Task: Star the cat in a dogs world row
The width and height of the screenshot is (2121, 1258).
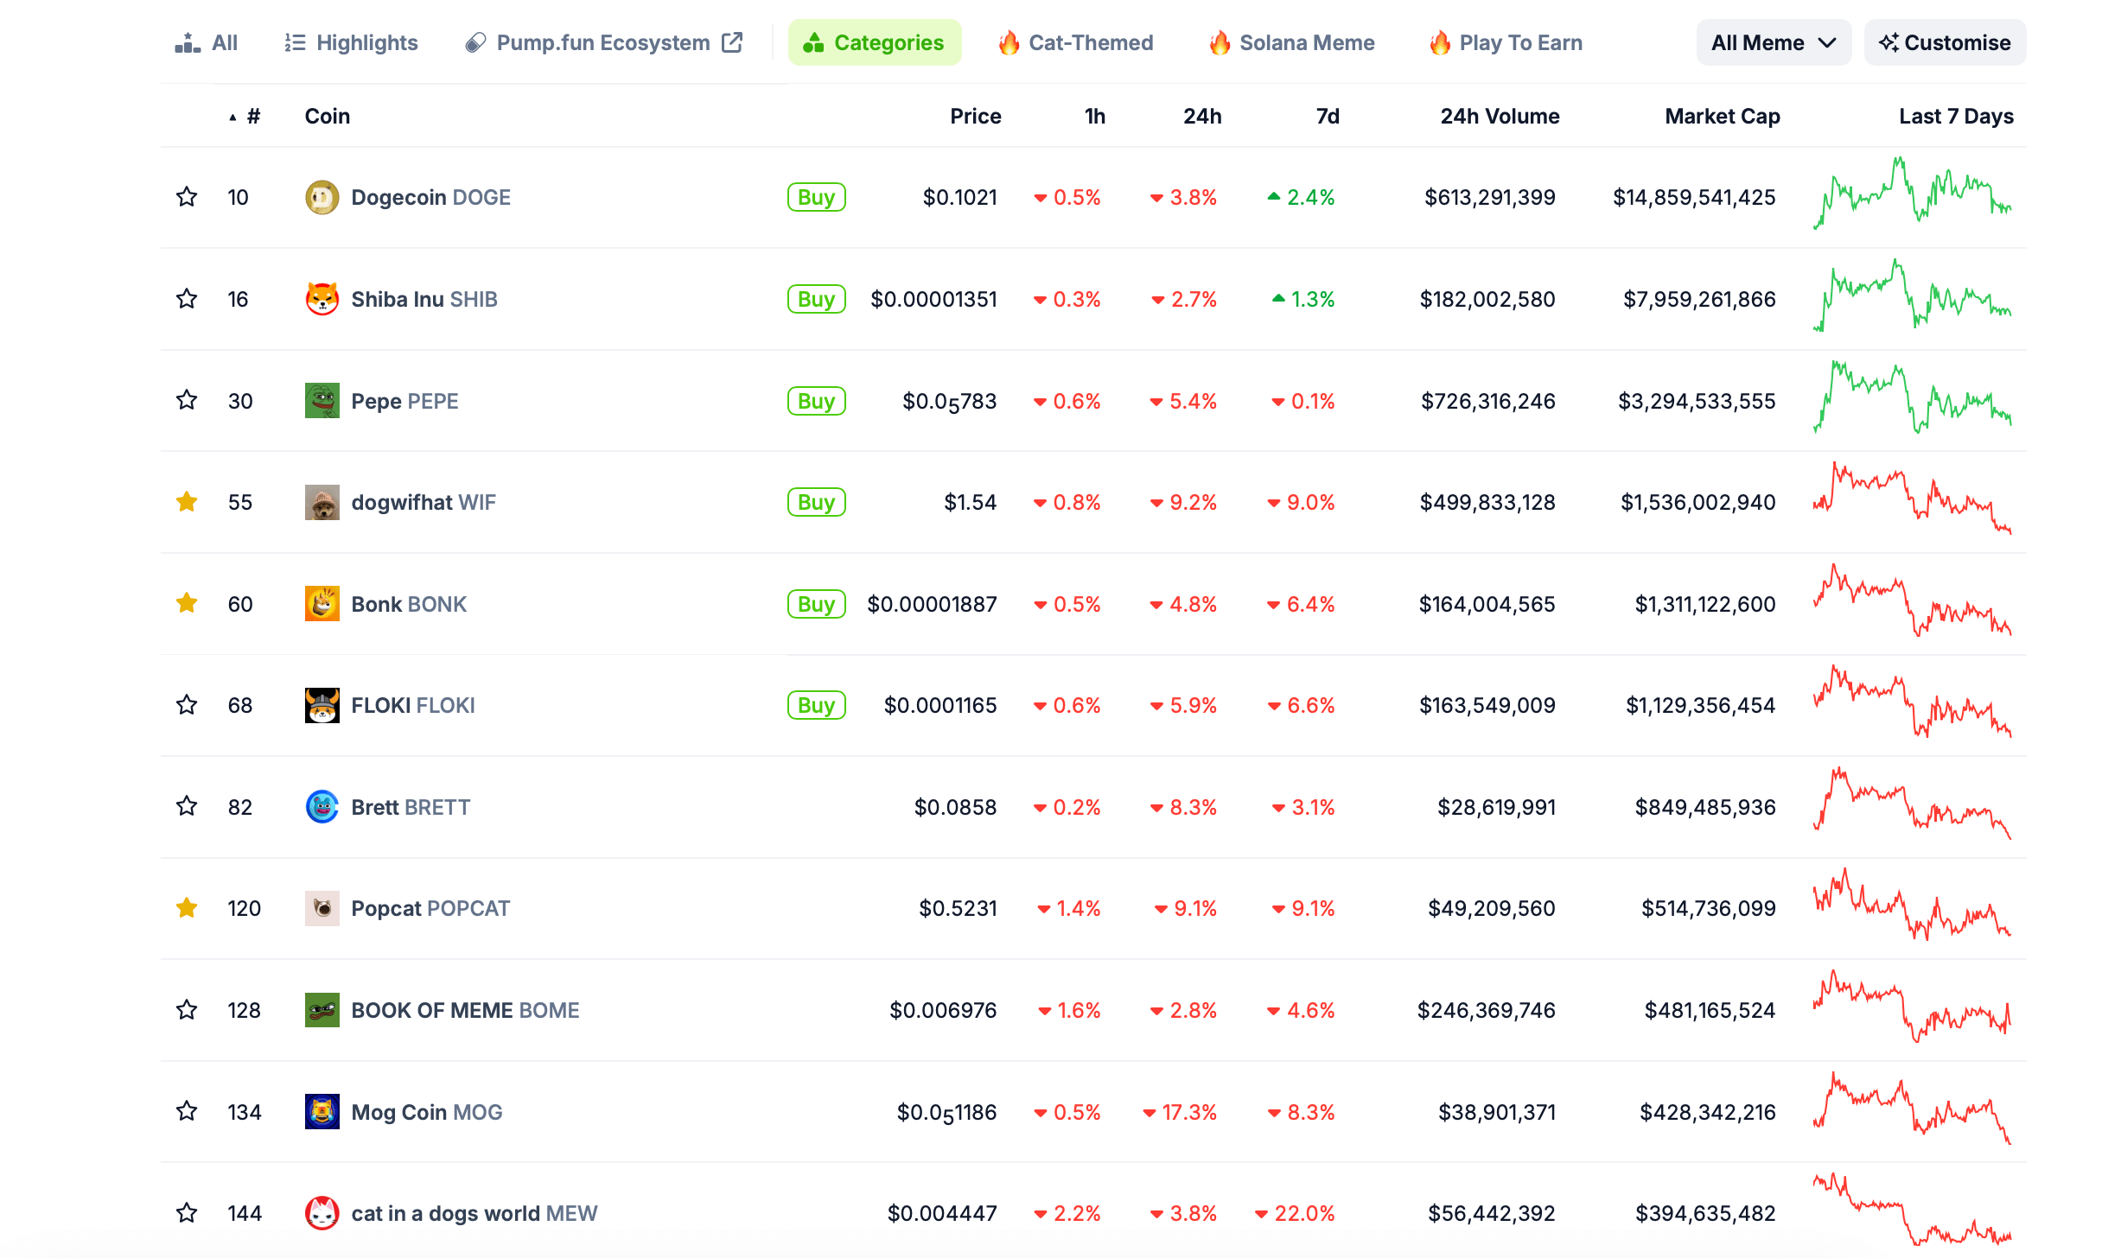Action: point(187,1213)
